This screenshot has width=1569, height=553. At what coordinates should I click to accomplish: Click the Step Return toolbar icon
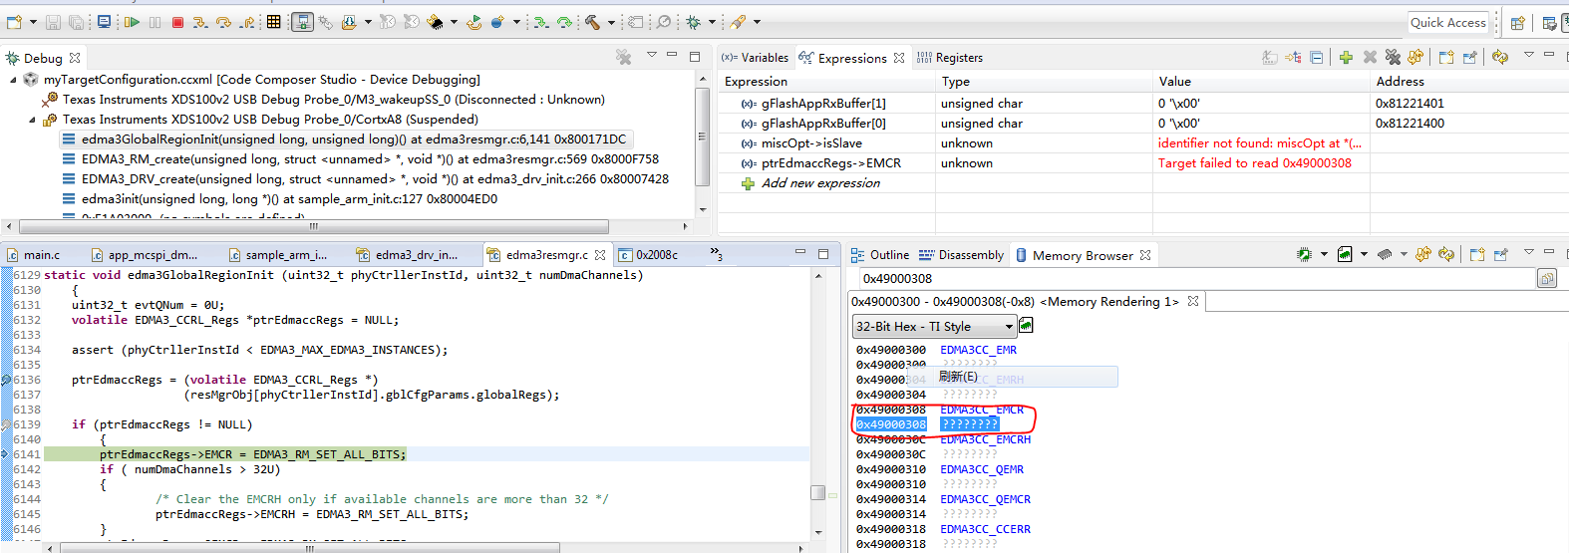(x=246, y=22)
